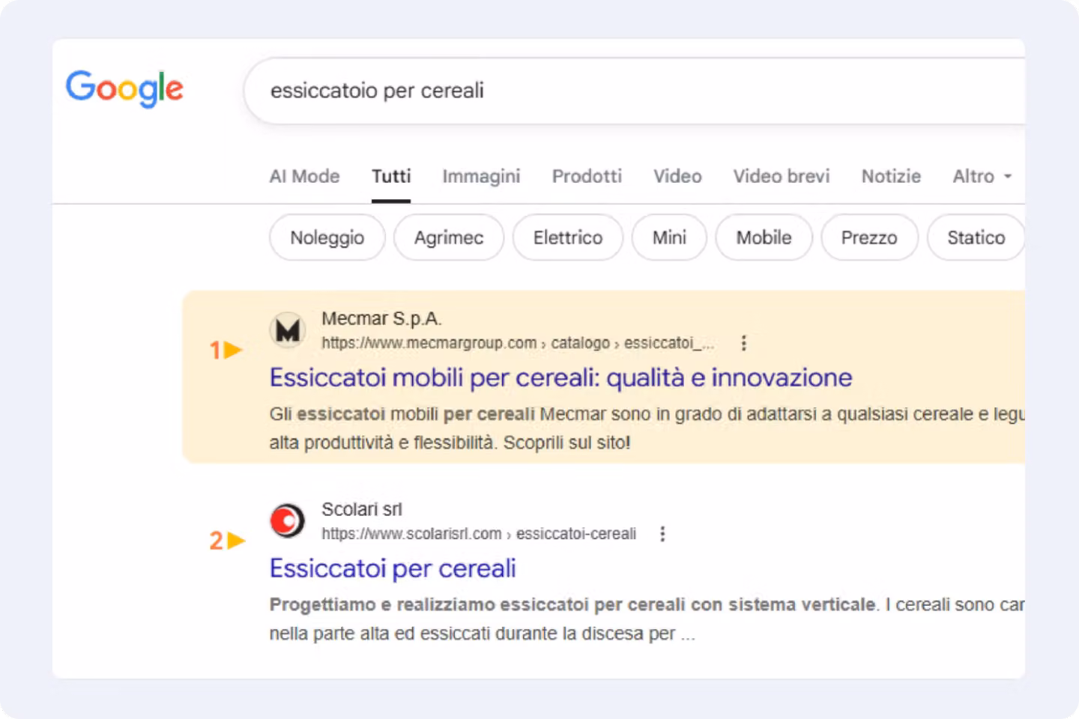
Task: Open the Notizie tab
Action: tap(891, 176)
